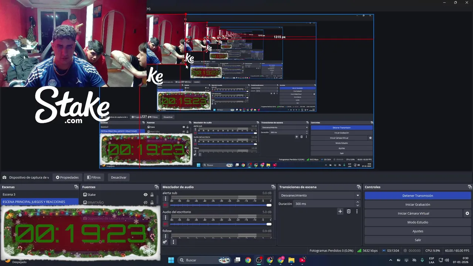Select the ERMITAÑO source row
Screen dimensions: 473x266
point(118,202)
